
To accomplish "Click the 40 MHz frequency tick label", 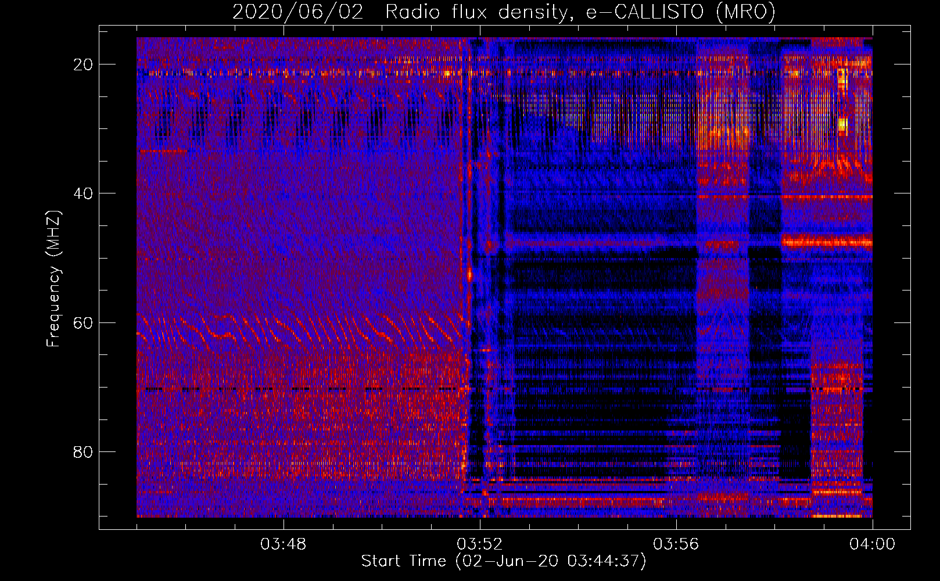I will (84, 193).
